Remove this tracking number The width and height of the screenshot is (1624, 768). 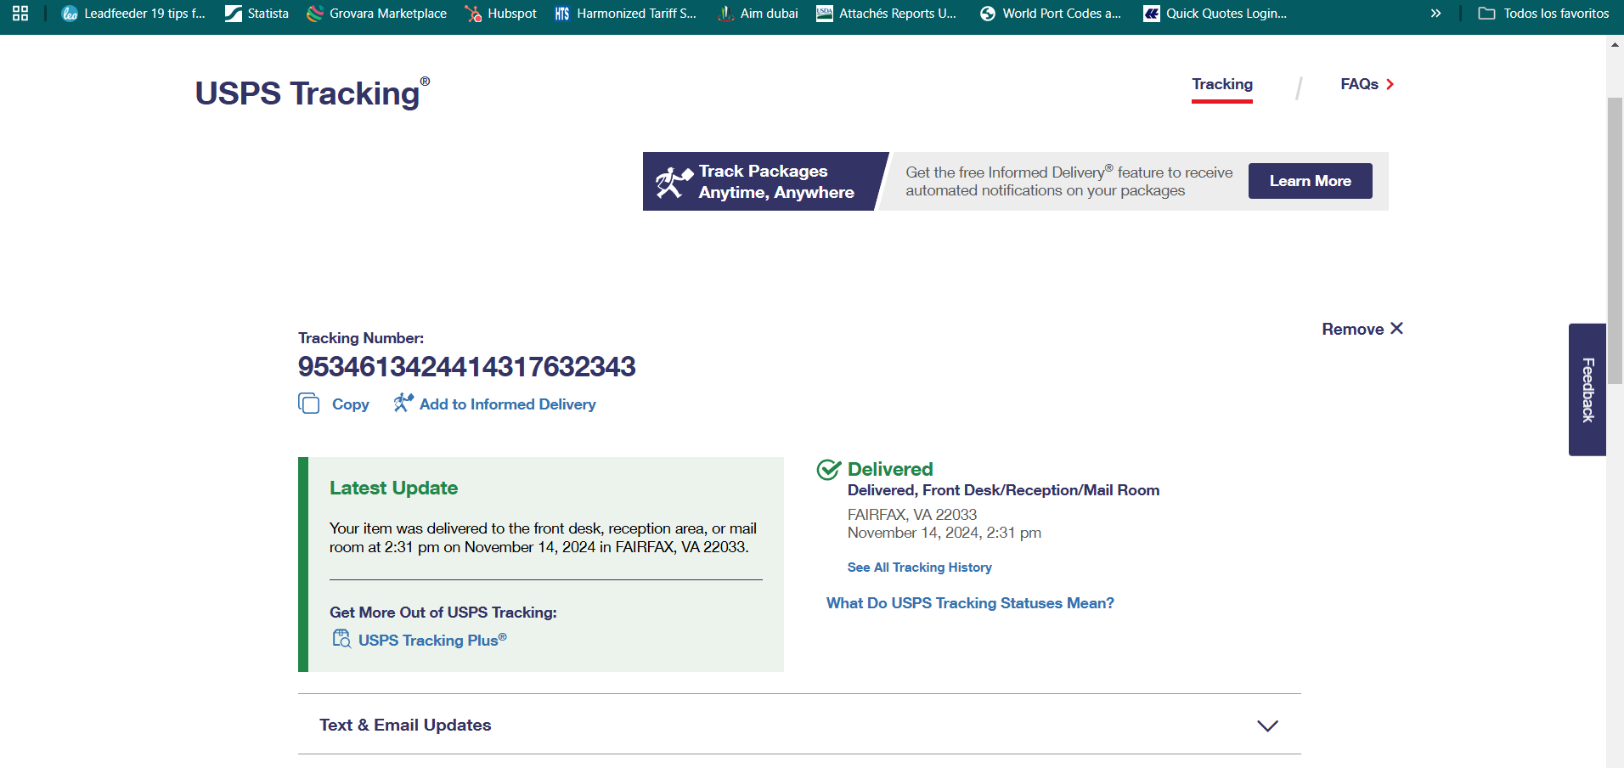coord(1362,329)
